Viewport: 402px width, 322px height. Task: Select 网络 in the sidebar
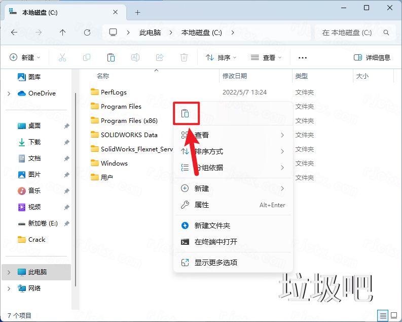[x=29, y=288]
